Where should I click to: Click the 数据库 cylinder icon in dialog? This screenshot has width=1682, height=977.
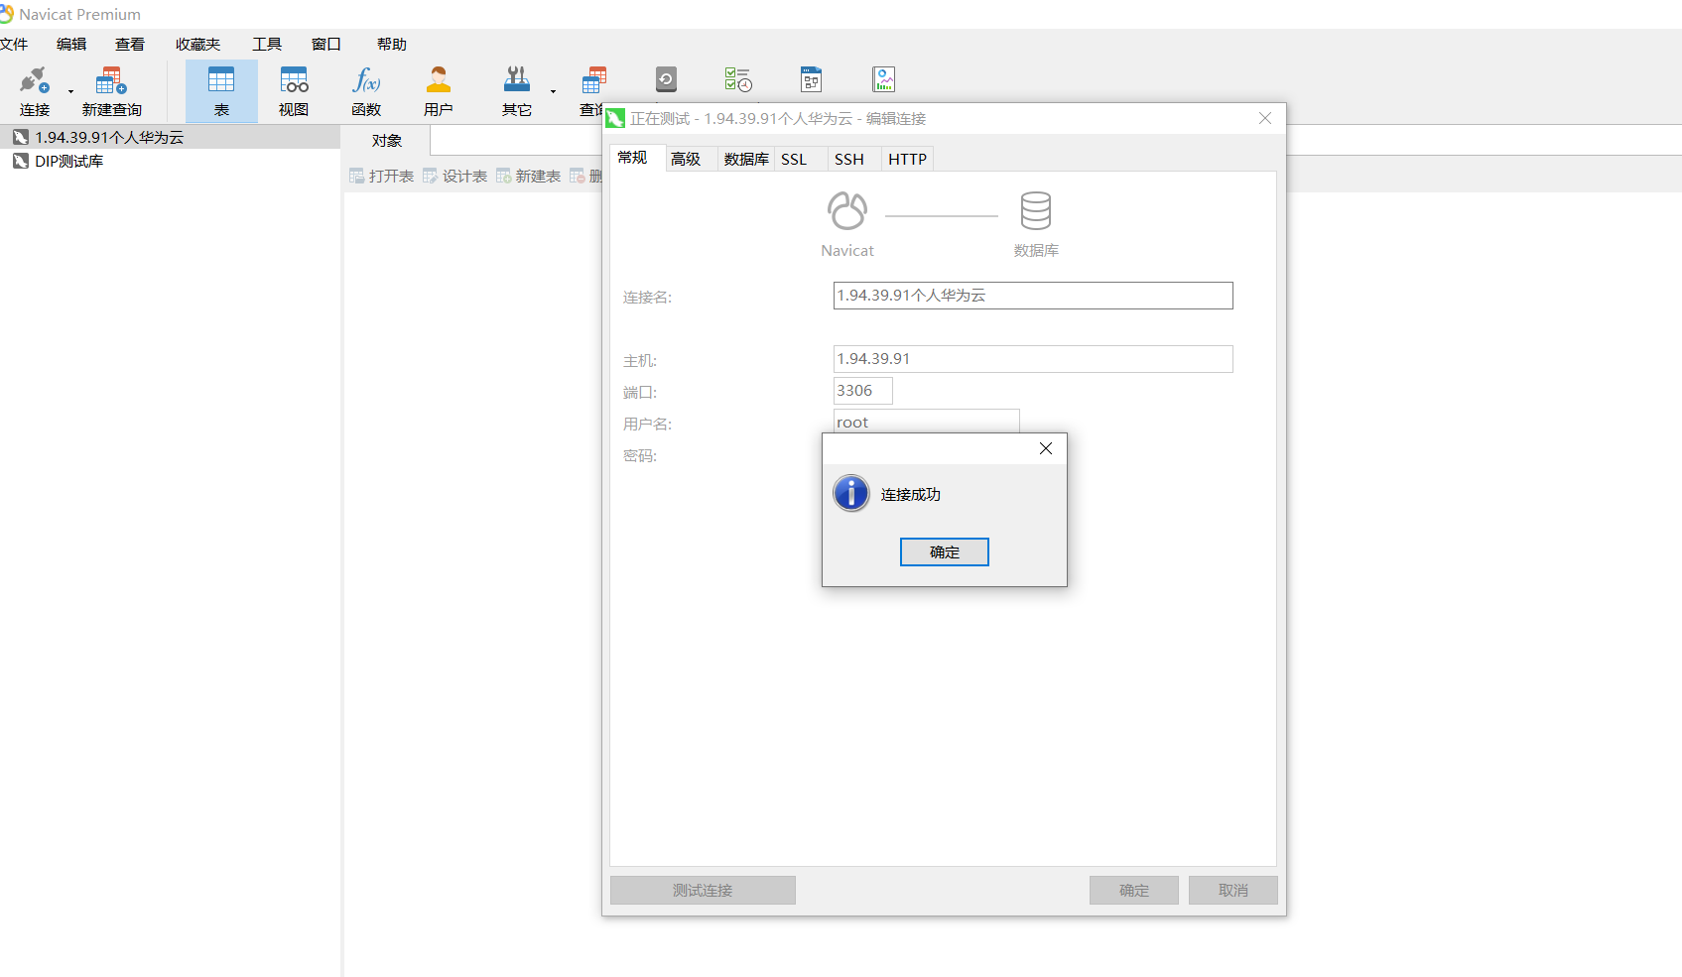(1036, 210)
